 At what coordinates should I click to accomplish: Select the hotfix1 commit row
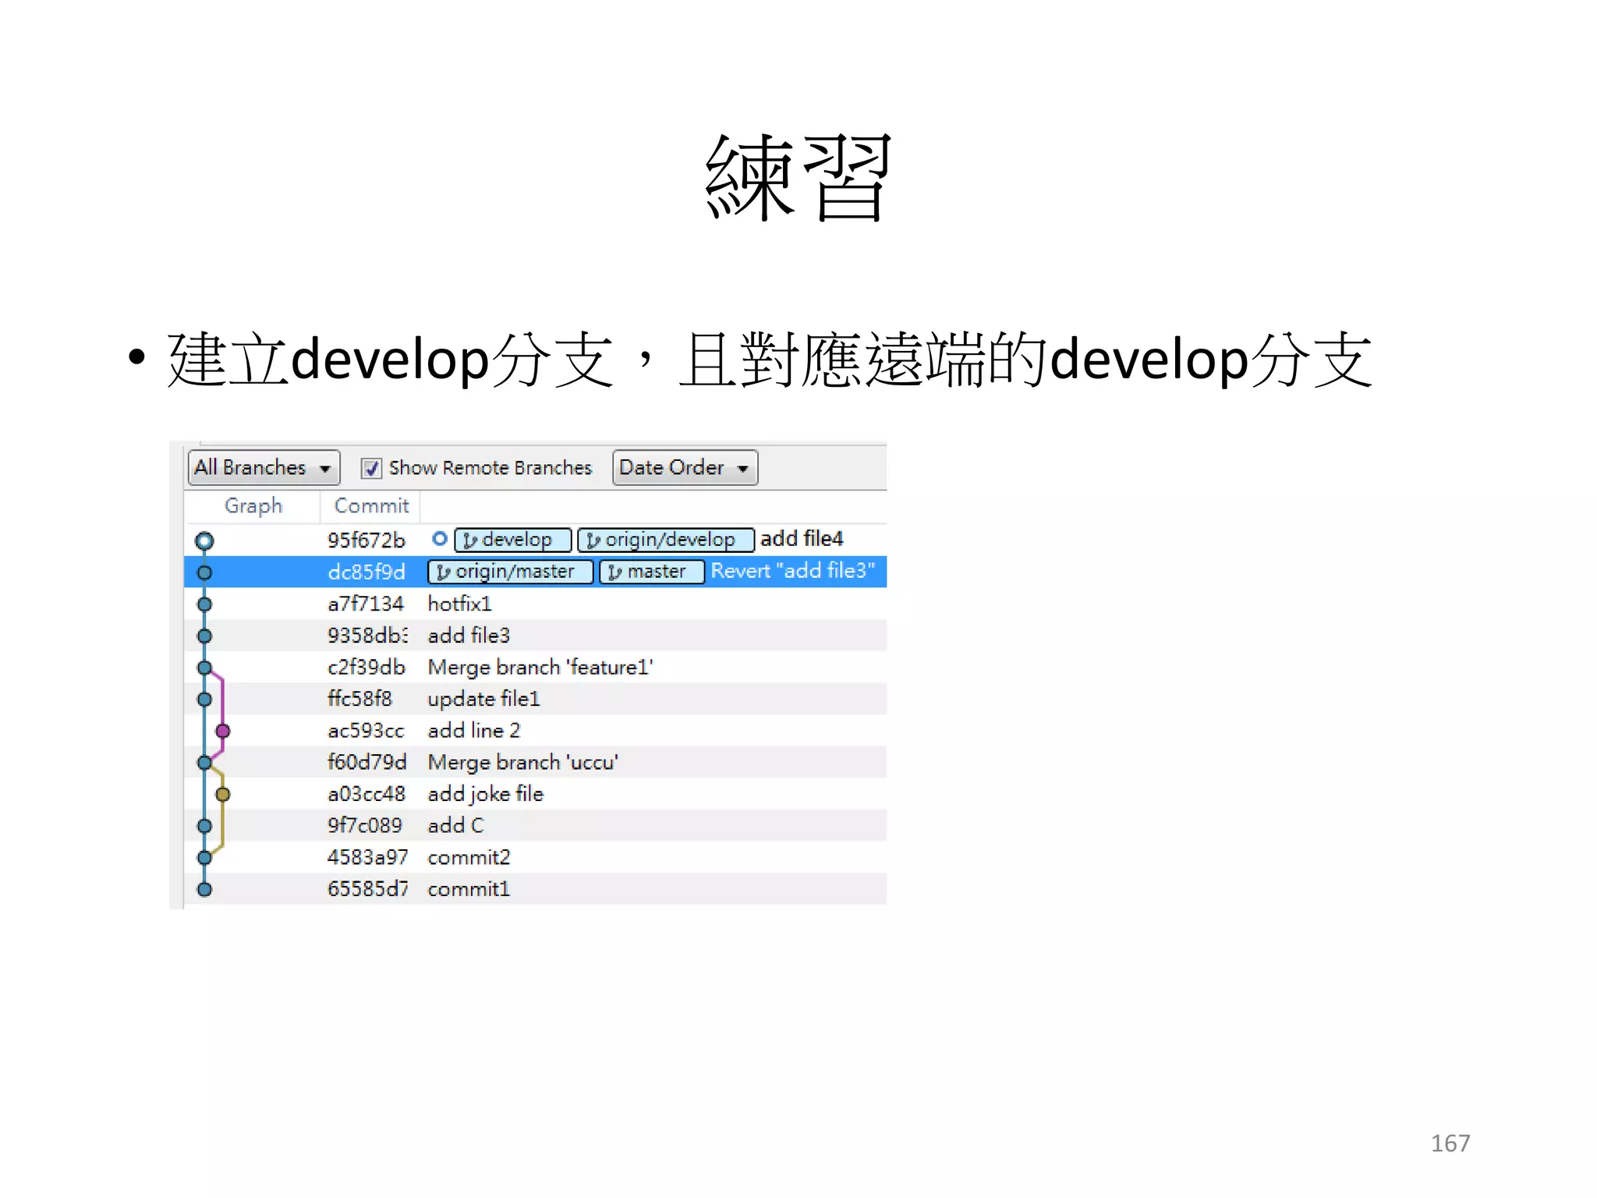click(459, 604)
